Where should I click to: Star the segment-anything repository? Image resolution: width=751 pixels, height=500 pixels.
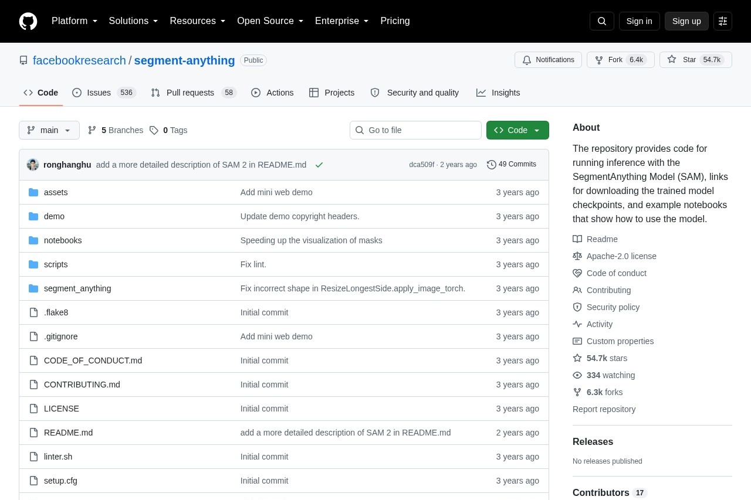696,60
